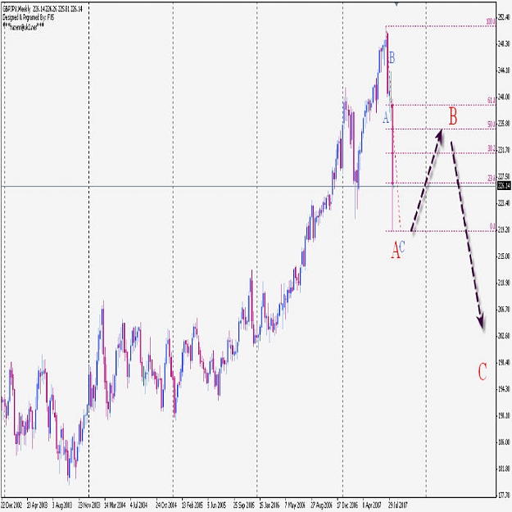Click the 29 Jul 2007 date label

397,505
